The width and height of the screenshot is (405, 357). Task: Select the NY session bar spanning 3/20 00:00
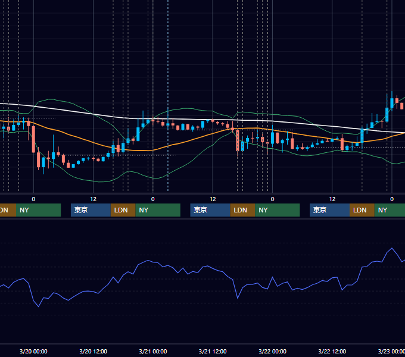38,210
